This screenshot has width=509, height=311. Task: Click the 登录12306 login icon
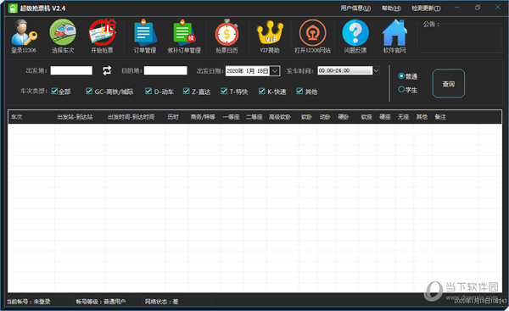24,36
